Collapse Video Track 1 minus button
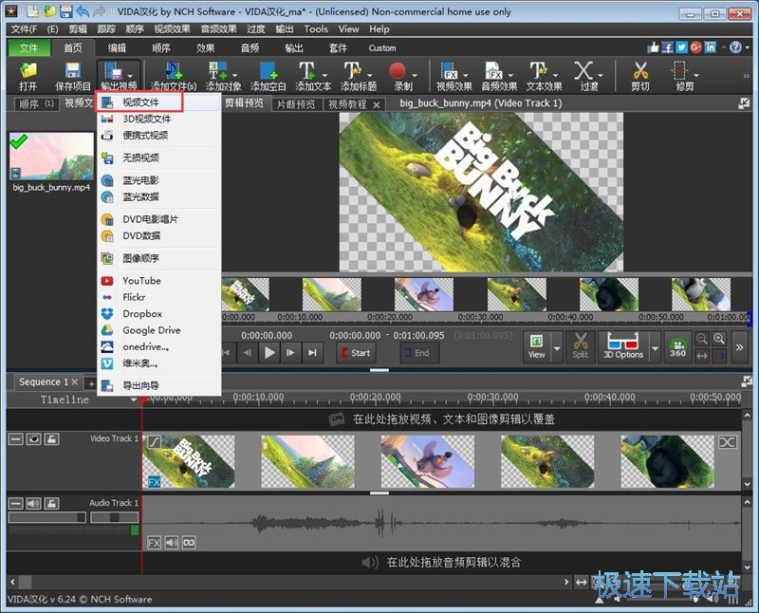759x613 pixels. tap(16, 438)
